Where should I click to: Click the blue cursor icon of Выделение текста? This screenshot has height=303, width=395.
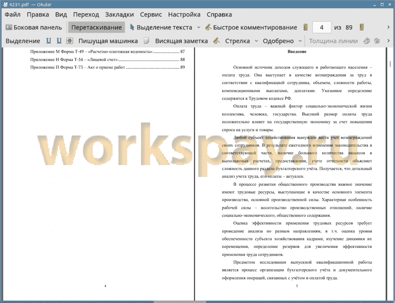tap(132, 27)
